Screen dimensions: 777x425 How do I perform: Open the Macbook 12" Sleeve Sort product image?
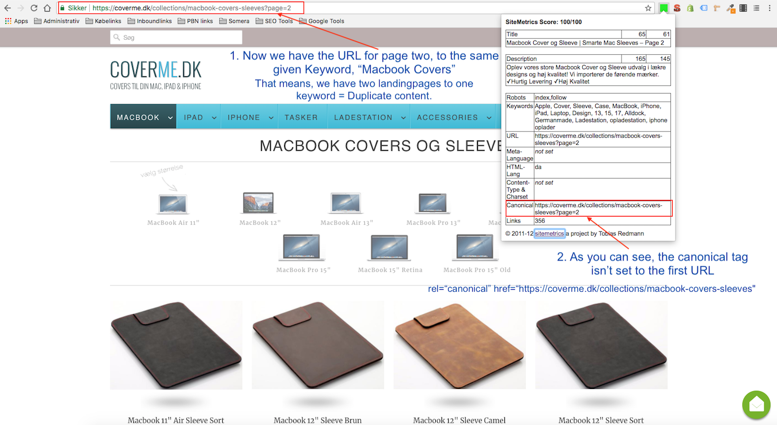pyautogui.click(x=601, y=345)
